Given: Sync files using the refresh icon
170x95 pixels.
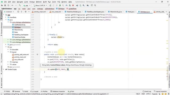Looking at the screenshot, I should (x=8, y=5).
